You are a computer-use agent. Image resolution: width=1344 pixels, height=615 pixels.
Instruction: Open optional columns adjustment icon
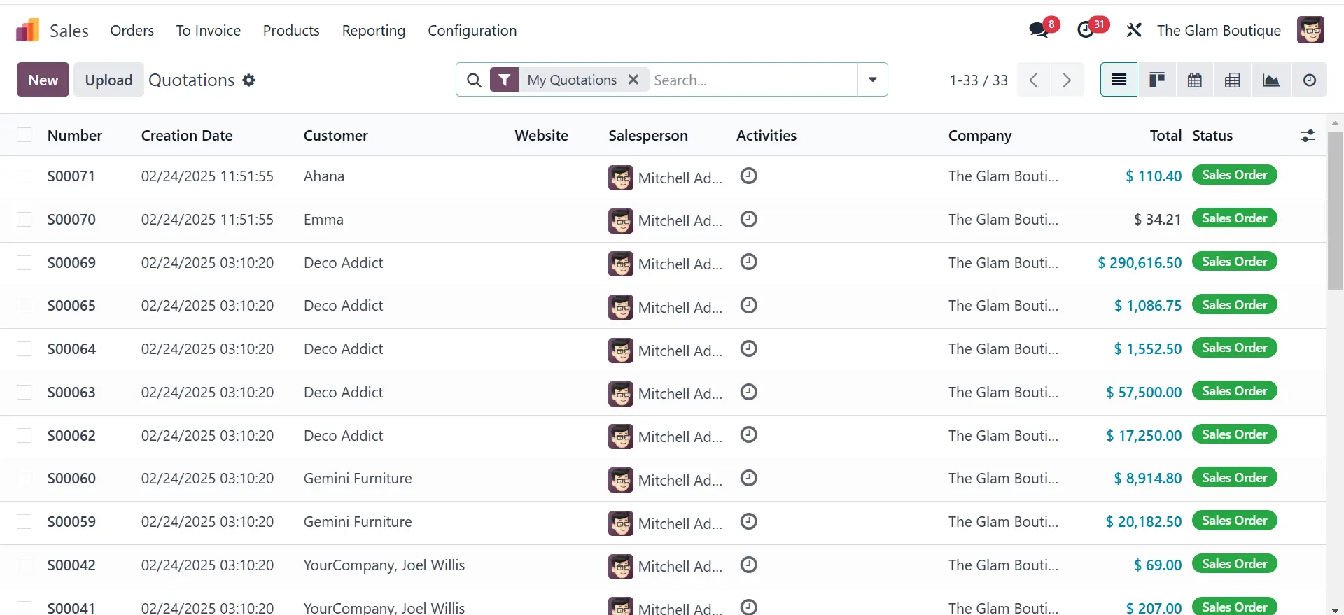(1308, 136)
